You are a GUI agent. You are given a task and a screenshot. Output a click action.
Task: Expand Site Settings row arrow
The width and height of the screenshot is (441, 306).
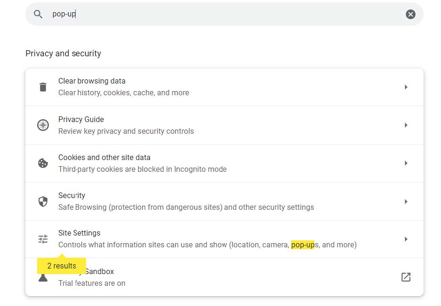tap(406, 239)
